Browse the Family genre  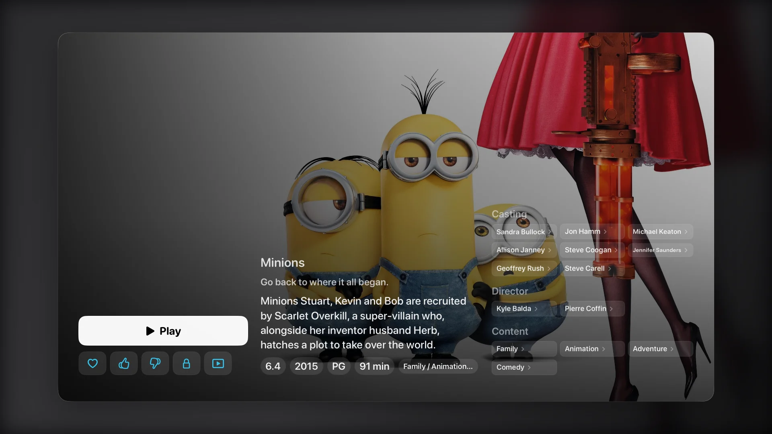click(x=524, y=349)
